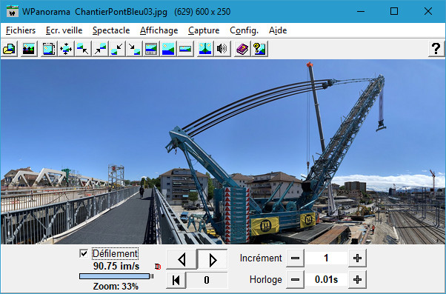The image size is (446, 294).
Task: Close the WPanorama window
Action: pyautogui.click(x=428, y=11)
